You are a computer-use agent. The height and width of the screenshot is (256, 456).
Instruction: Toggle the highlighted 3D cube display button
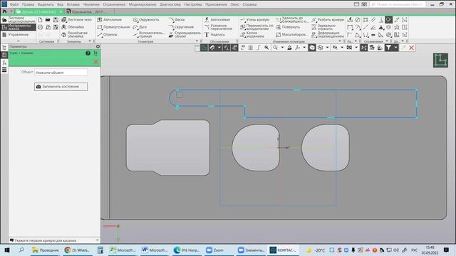(x=312, y=48)
